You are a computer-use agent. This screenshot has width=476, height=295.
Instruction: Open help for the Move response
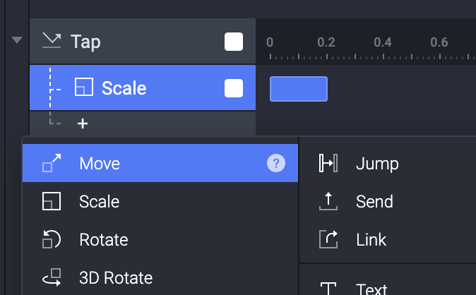tap(276, 164)
